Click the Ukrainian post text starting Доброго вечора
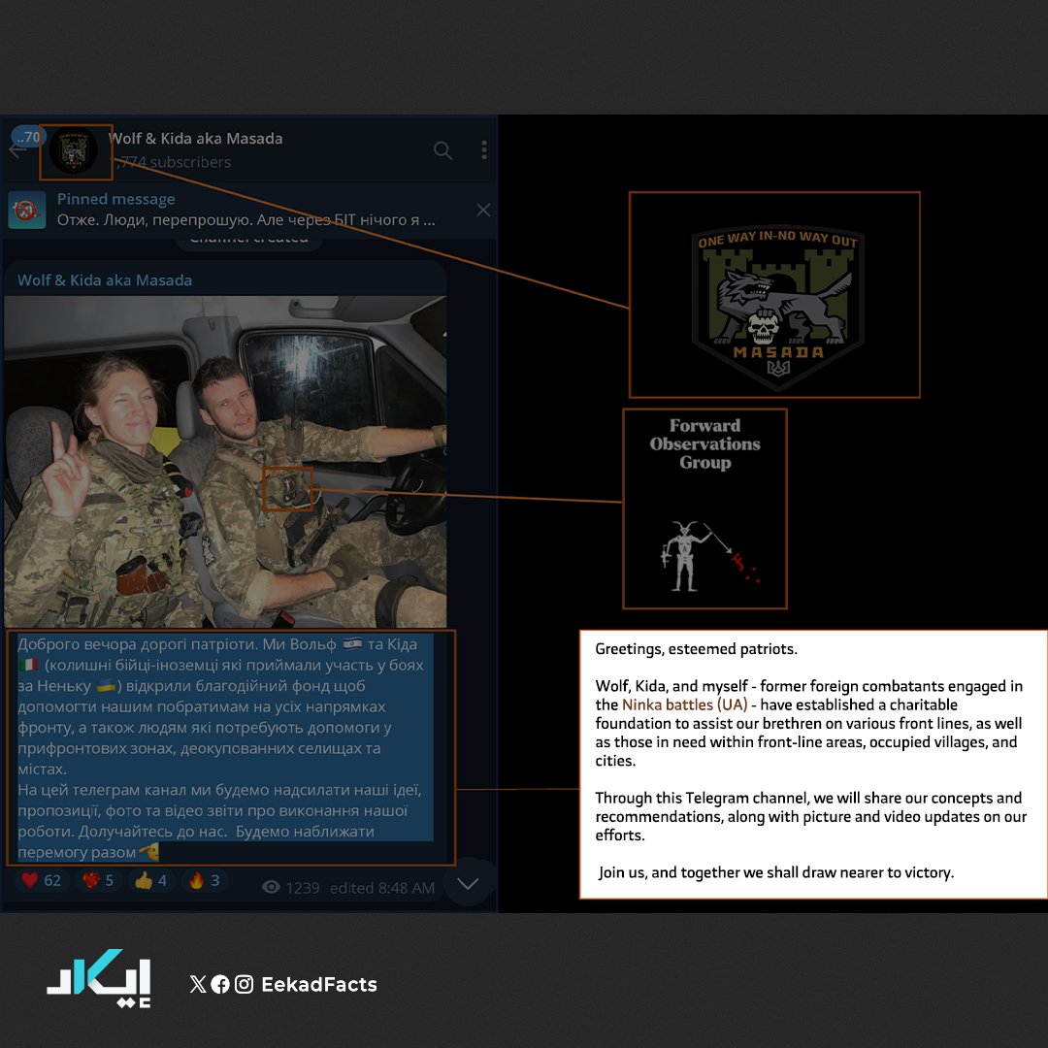The image size is (1048, 1048). [x=225, y=748]
